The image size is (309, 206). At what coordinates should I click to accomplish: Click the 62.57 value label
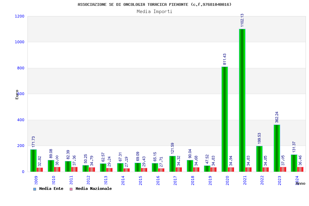tap(103, 157)
